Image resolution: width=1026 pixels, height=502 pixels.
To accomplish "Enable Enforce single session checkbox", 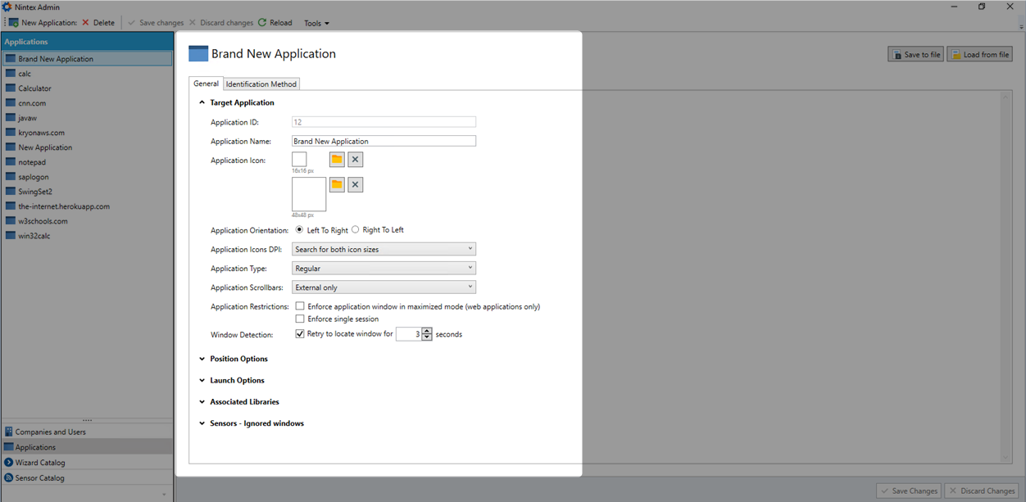I will pos(300,319).
